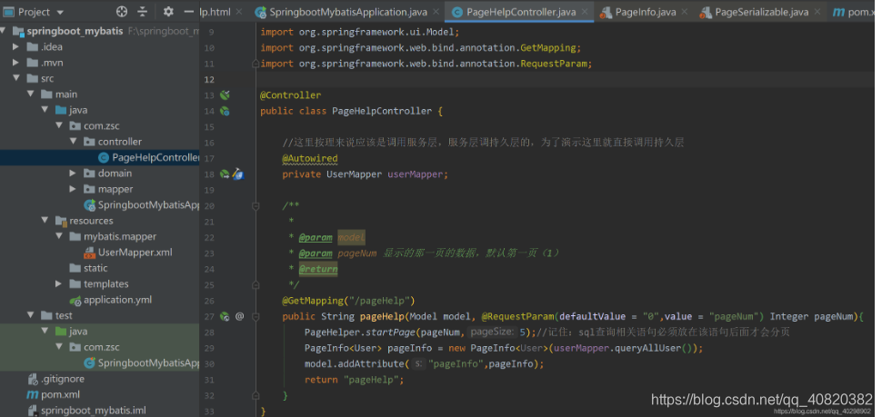
Task: Collapse the resources folder
Action: coord(45,220)
